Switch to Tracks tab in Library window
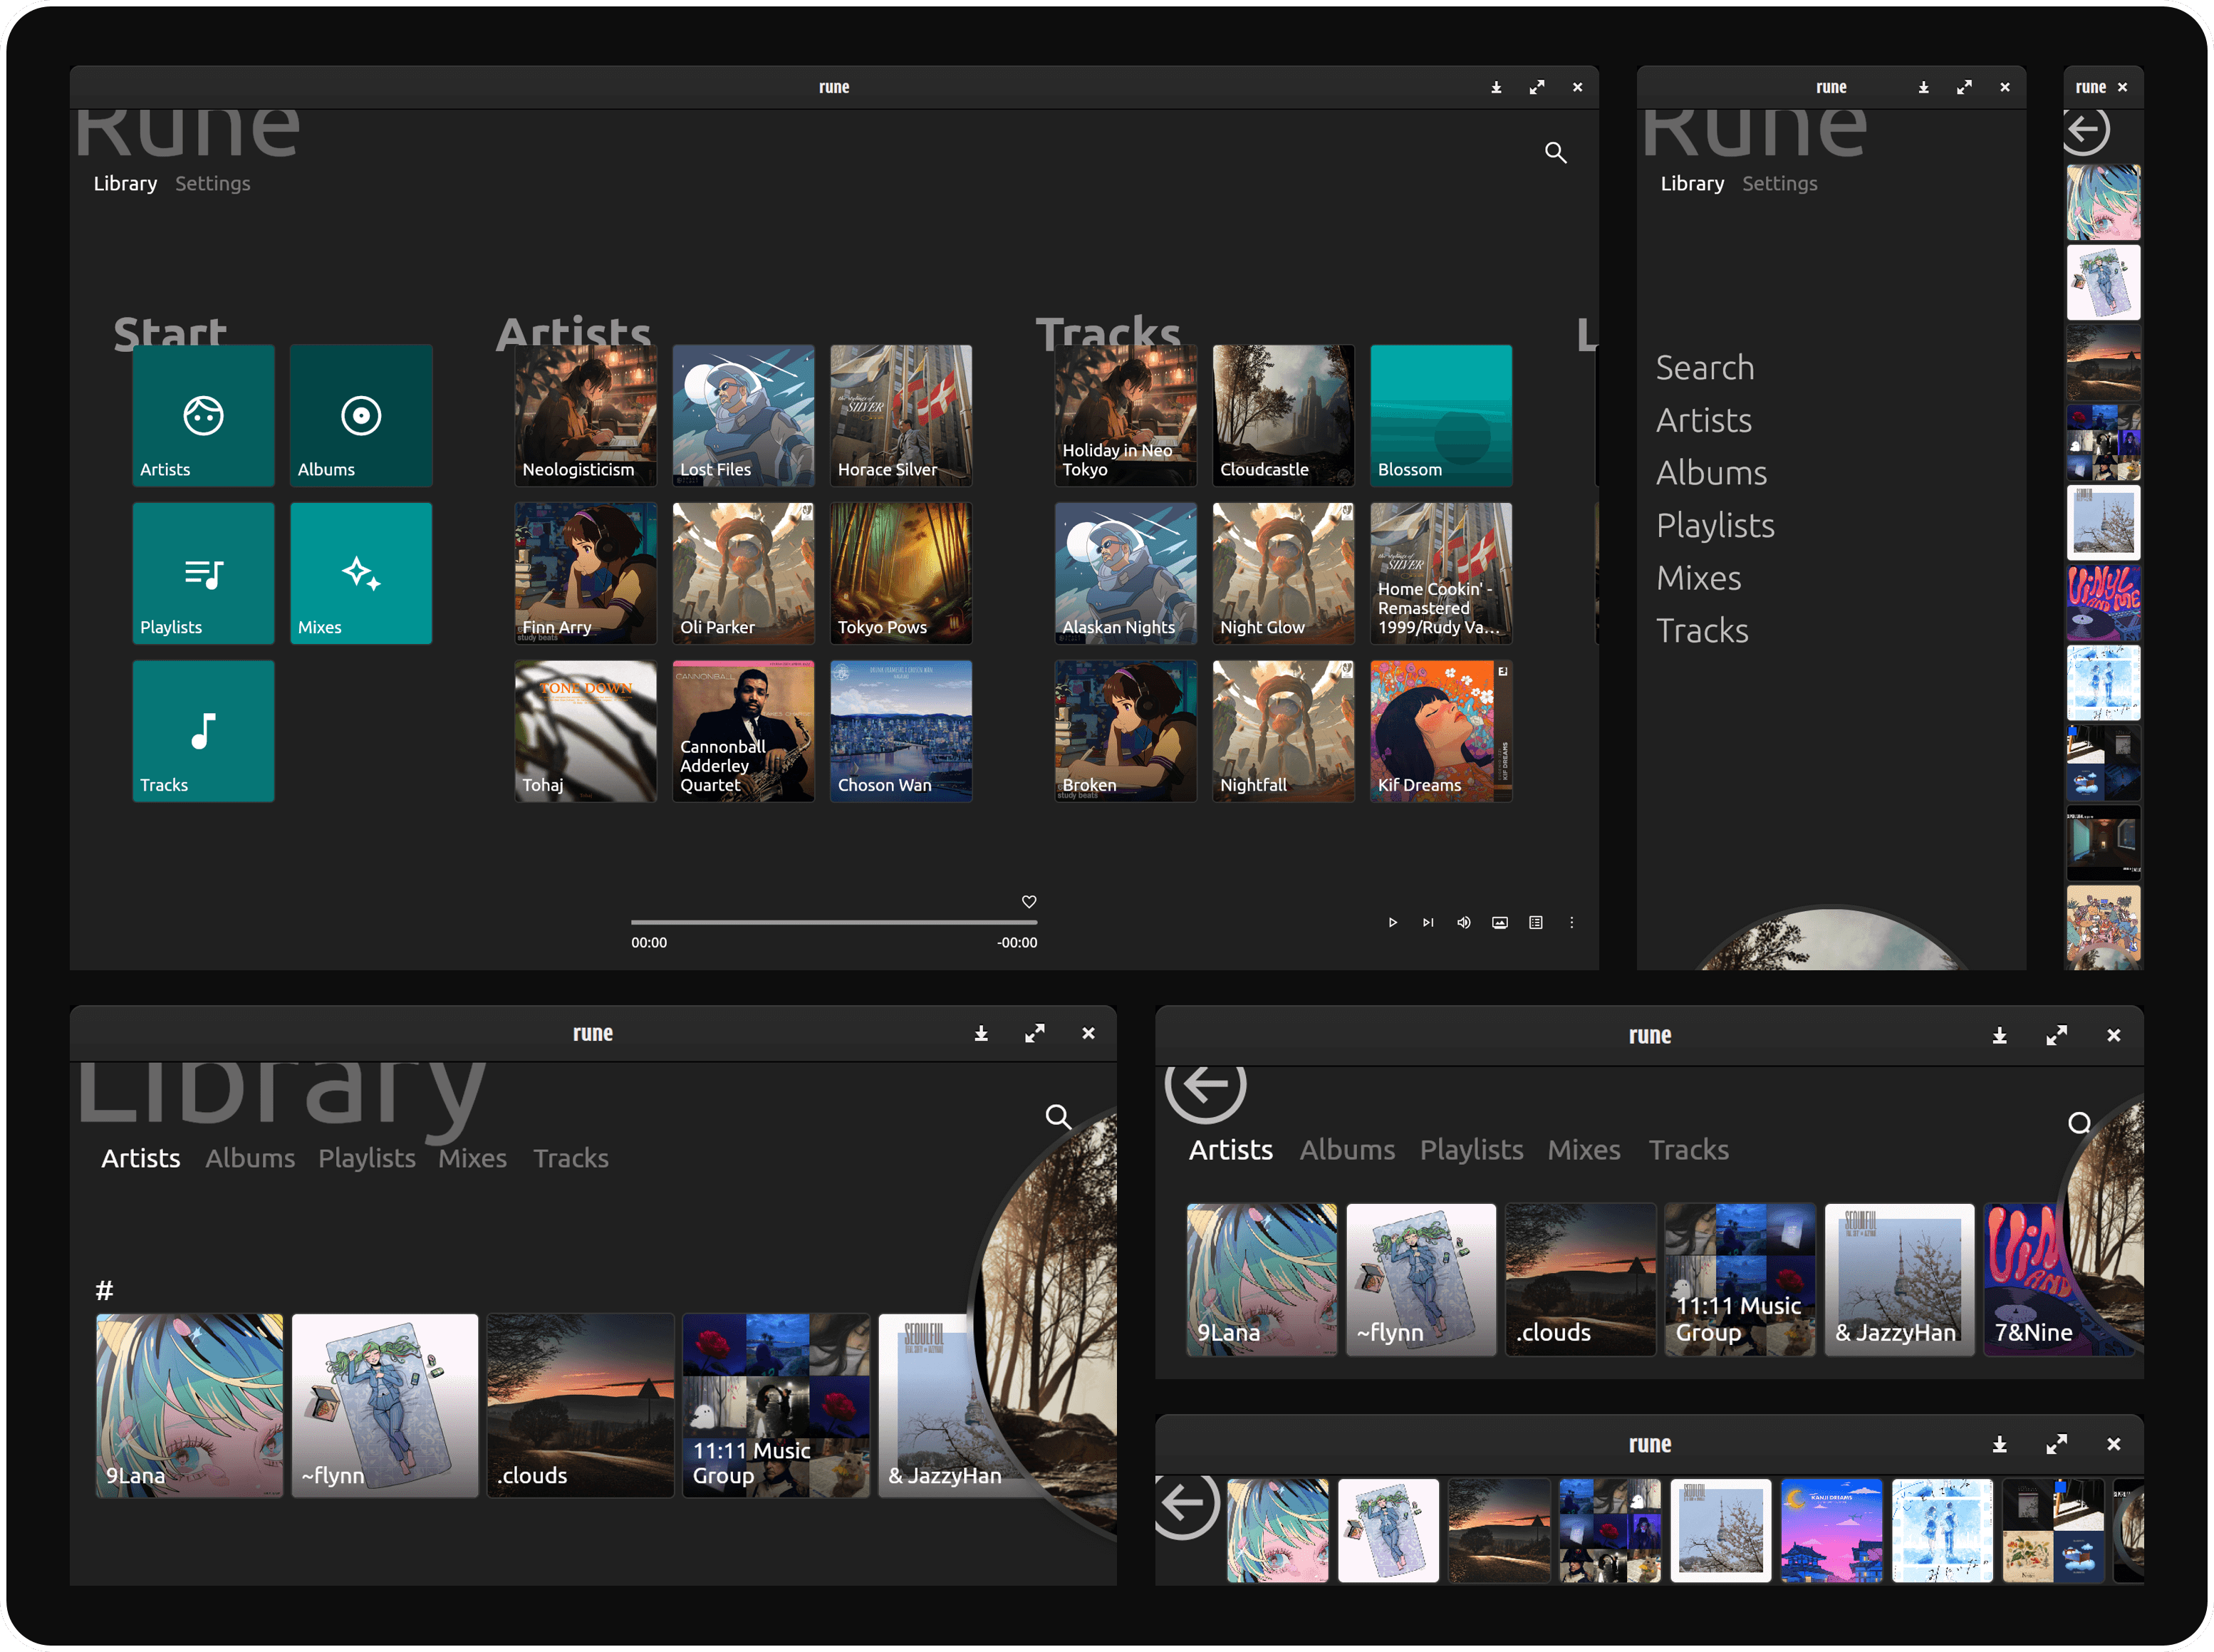 (570, 1158)
